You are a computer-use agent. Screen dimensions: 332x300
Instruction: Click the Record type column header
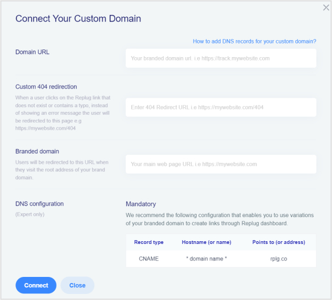point(149,242)
